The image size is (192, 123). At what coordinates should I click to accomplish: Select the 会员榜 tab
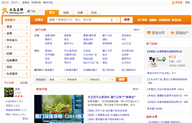click(24, 83)
